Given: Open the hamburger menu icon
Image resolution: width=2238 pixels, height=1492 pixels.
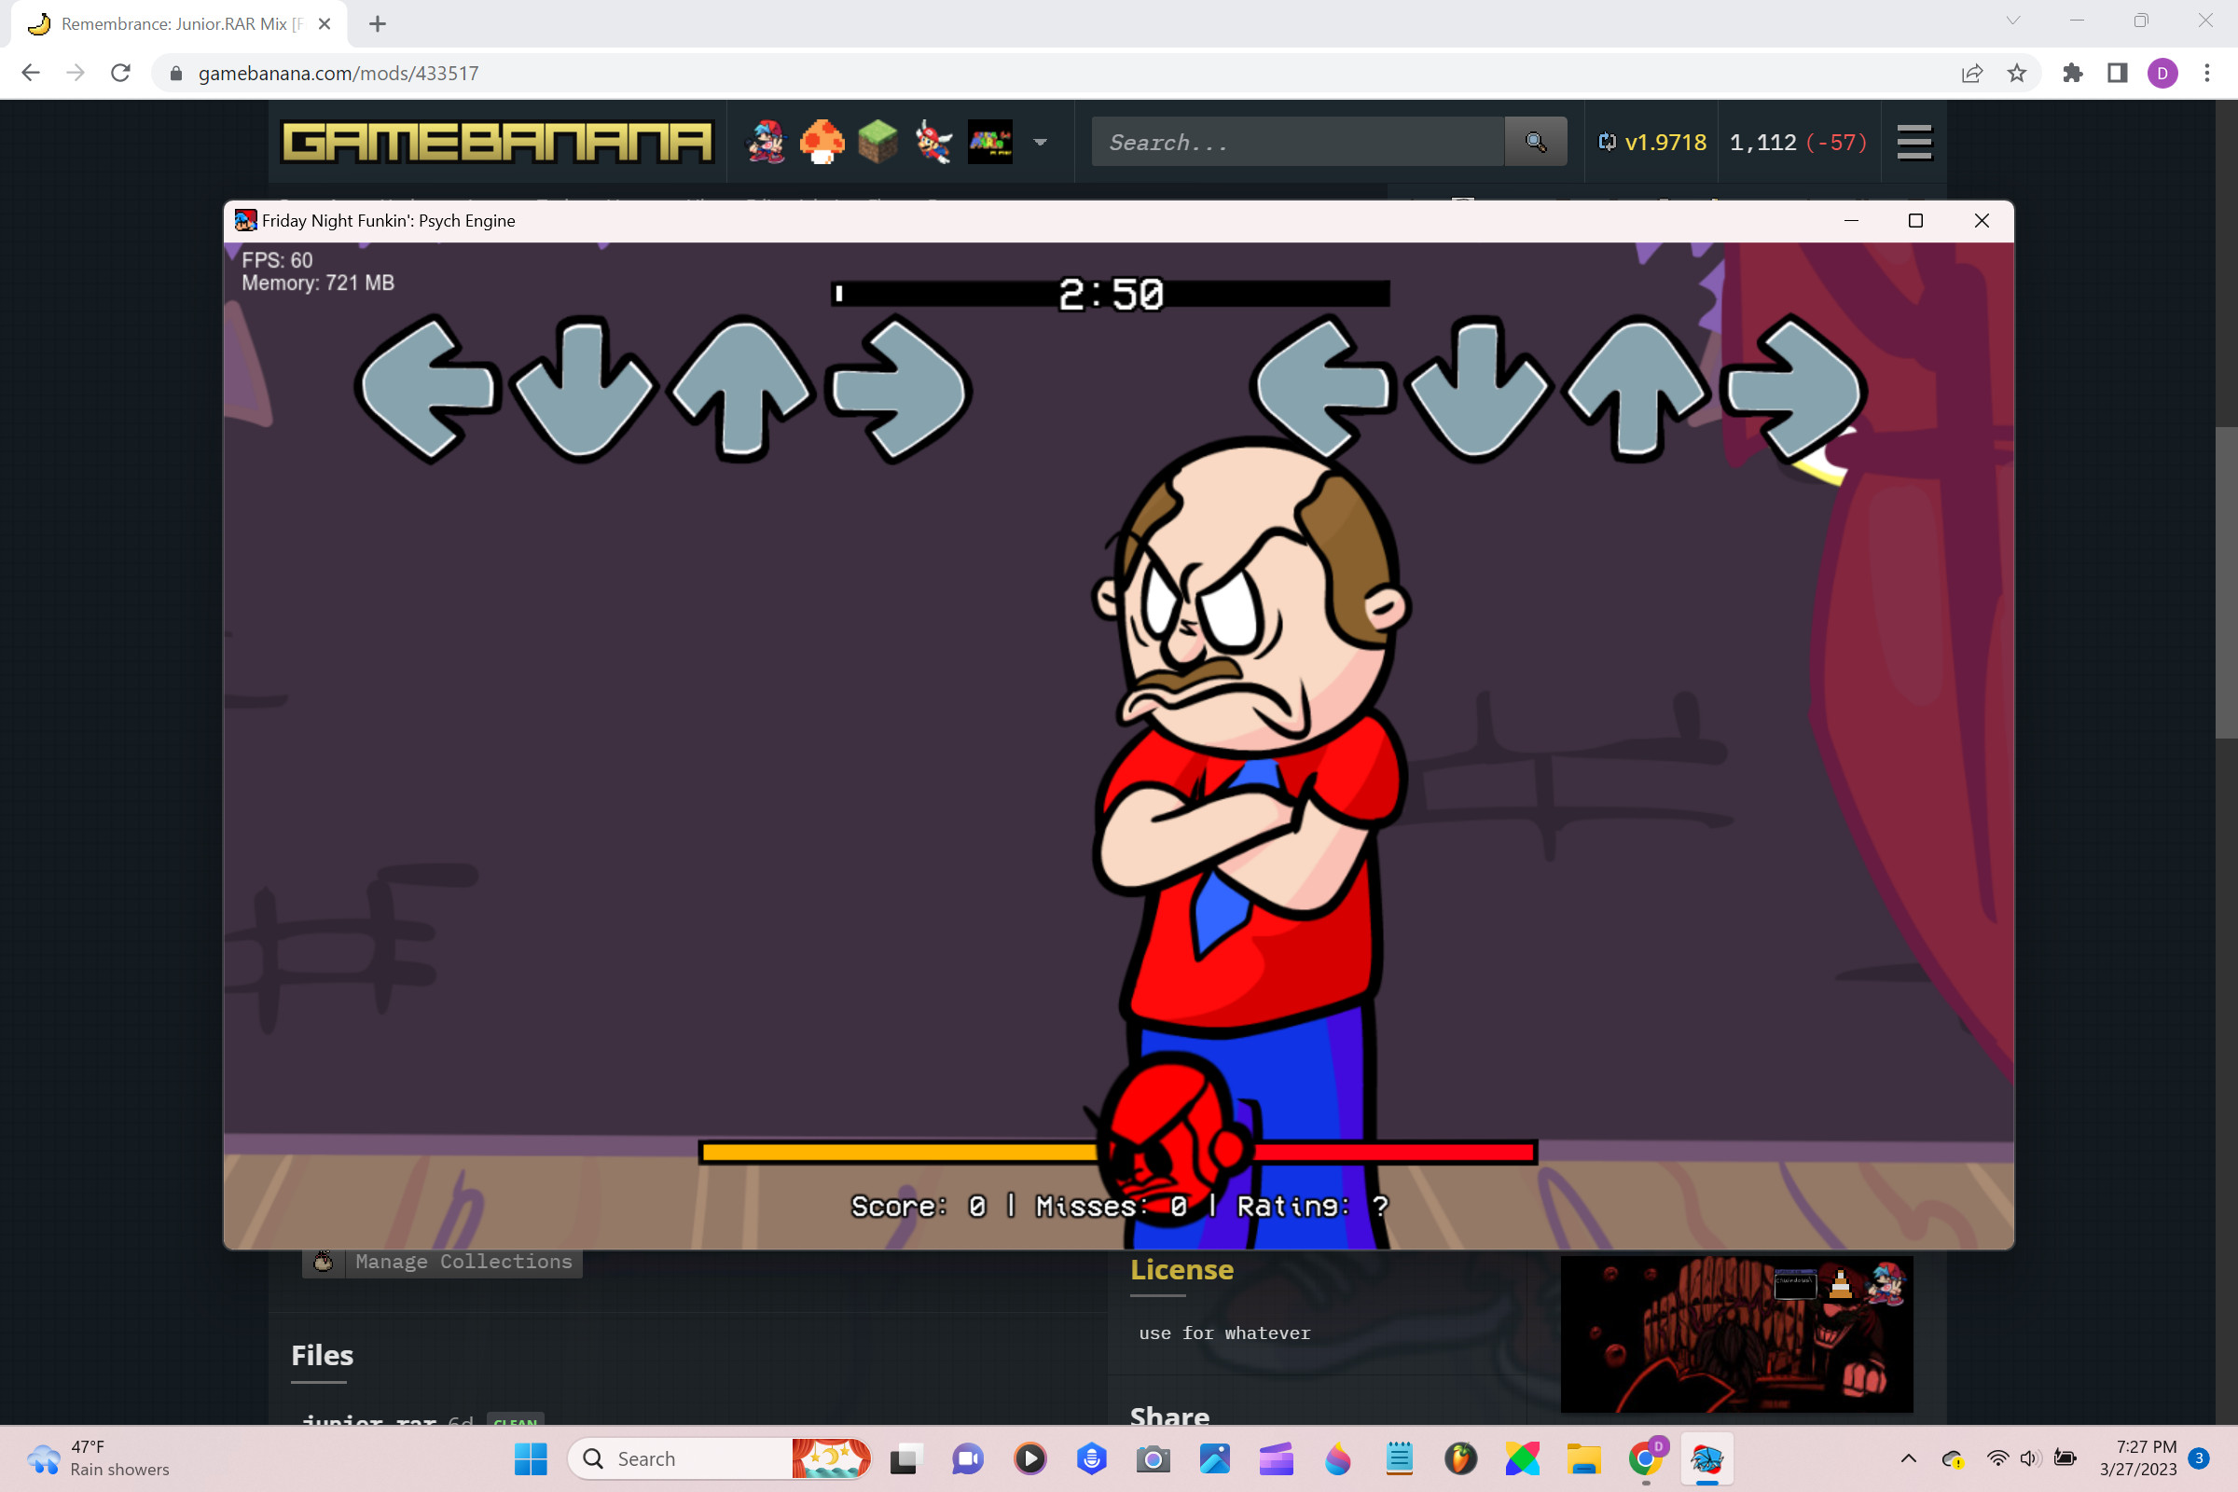Looking at the screenshot, I should click(1913, 142).
